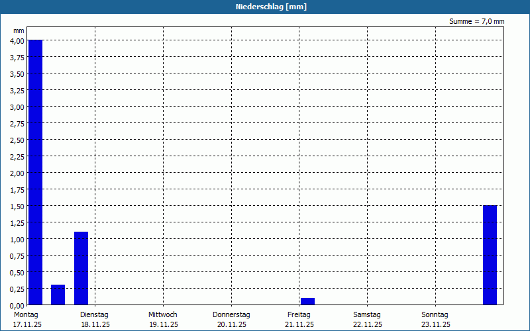
Task: Click the 3,75 y-axis value
Action: point(17,58)
